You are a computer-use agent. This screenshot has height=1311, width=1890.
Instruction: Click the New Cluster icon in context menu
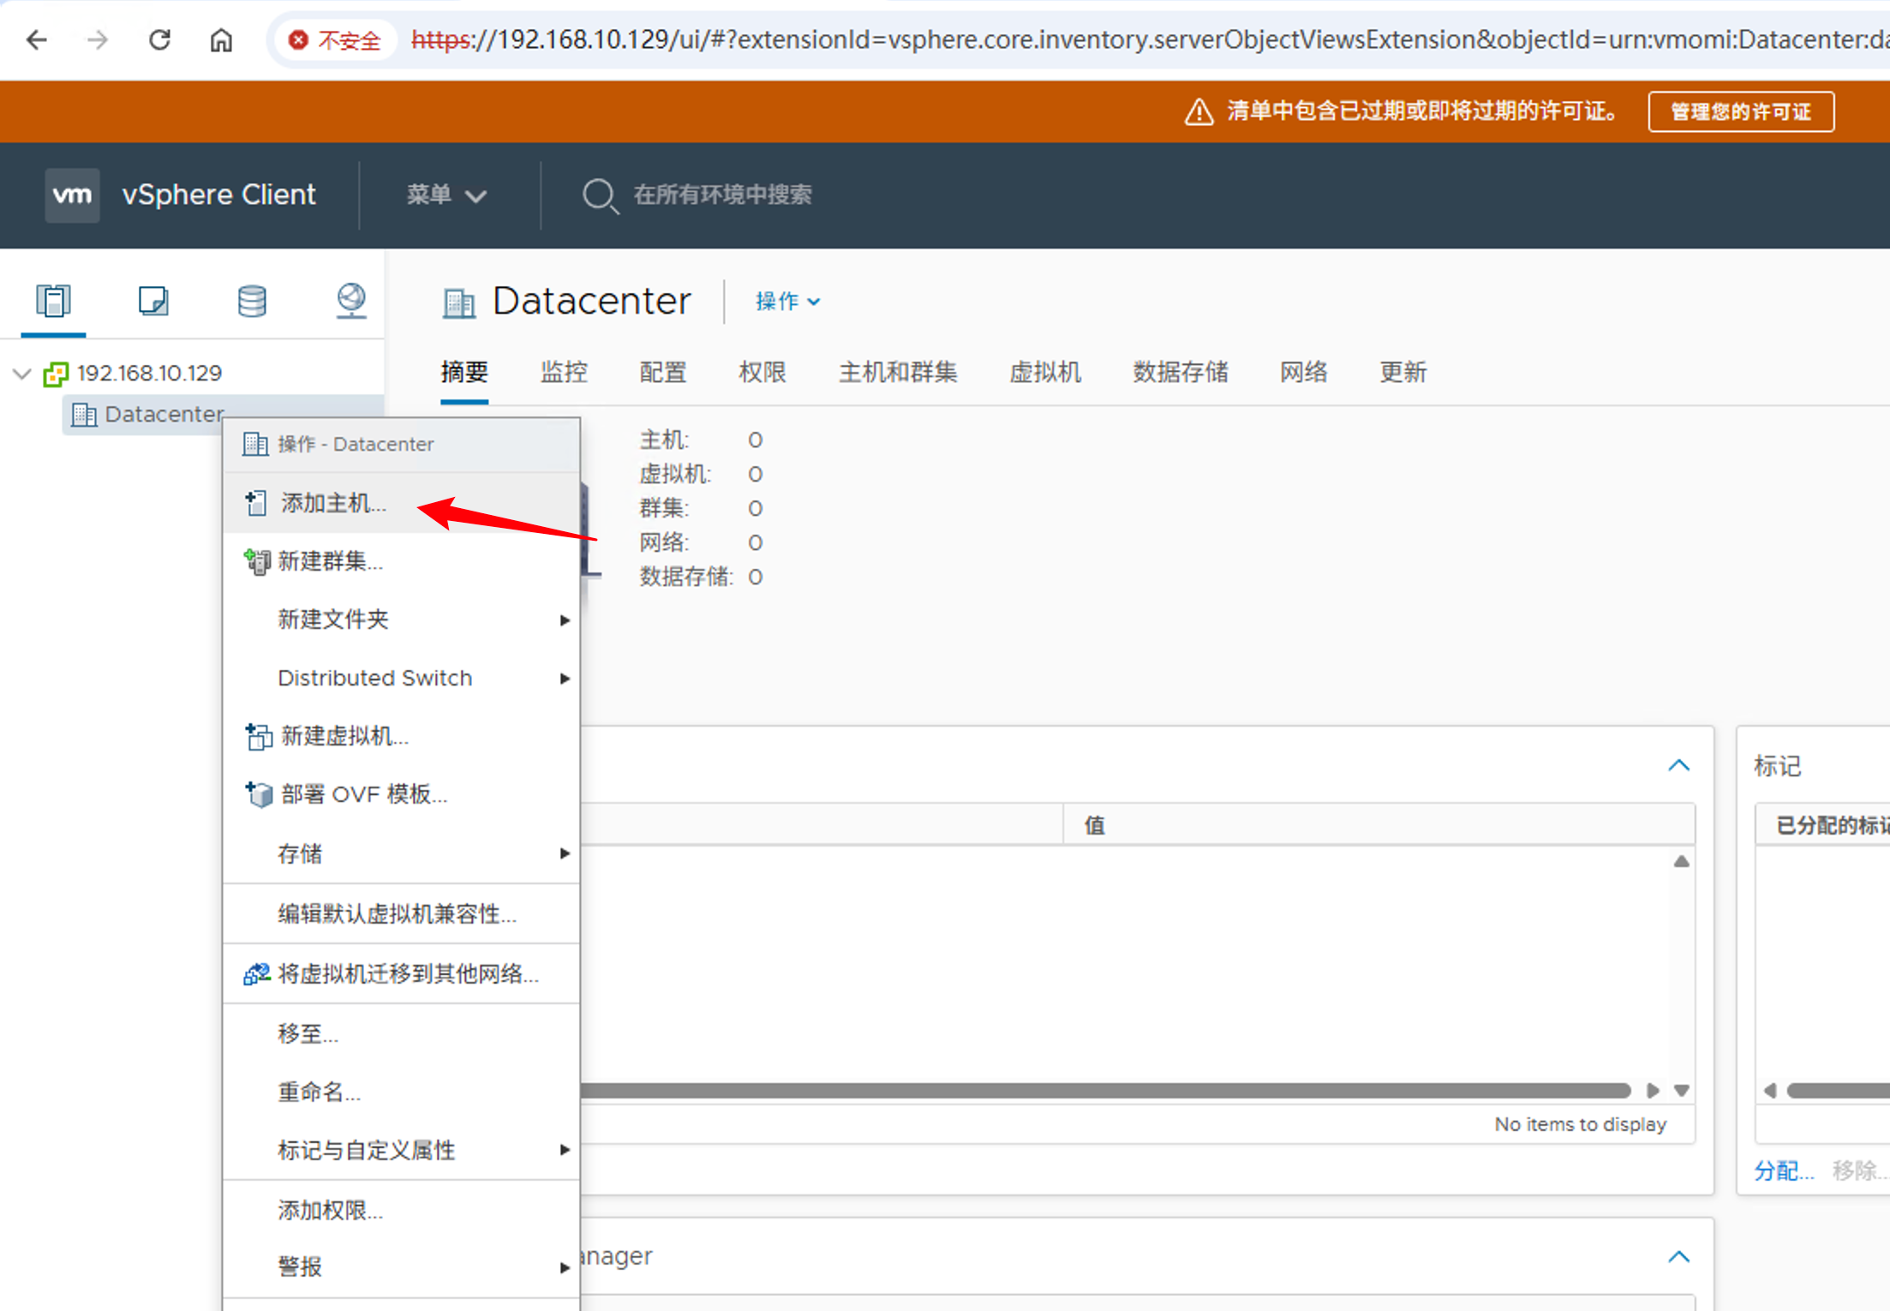[x=257, y=561]
